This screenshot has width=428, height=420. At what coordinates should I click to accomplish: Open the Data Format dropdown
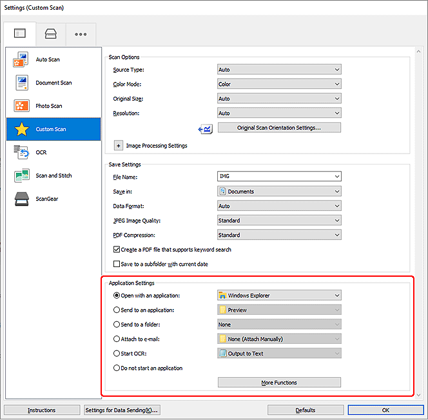(x=279, y=206)
